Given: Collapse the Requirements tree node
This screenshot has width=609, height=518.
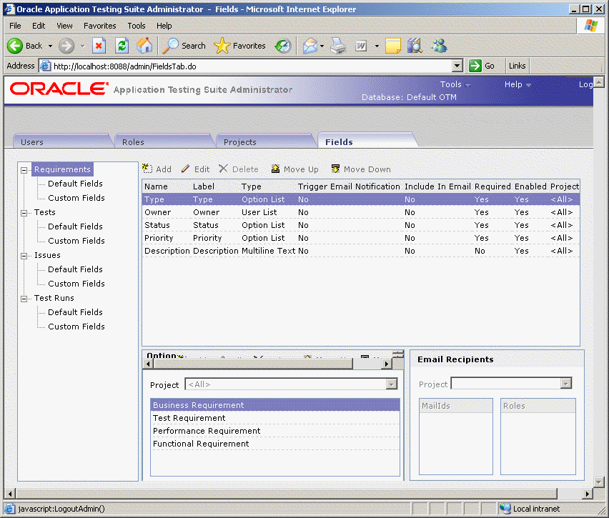Looking at the screenshot, I should pos(24,170).
